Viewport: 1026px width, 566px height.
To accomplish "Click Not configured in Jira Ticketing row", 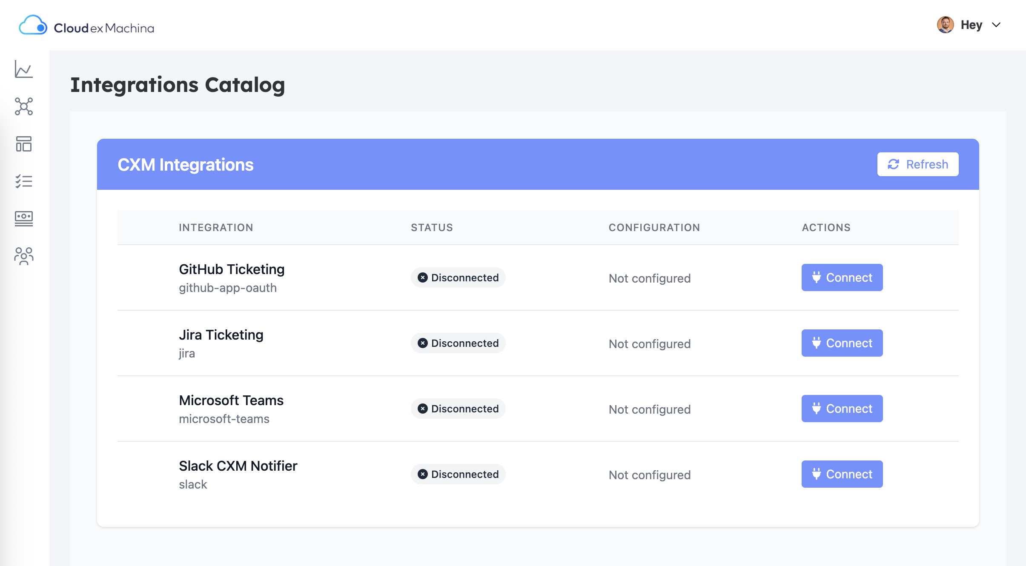I will tap(650, 344).
